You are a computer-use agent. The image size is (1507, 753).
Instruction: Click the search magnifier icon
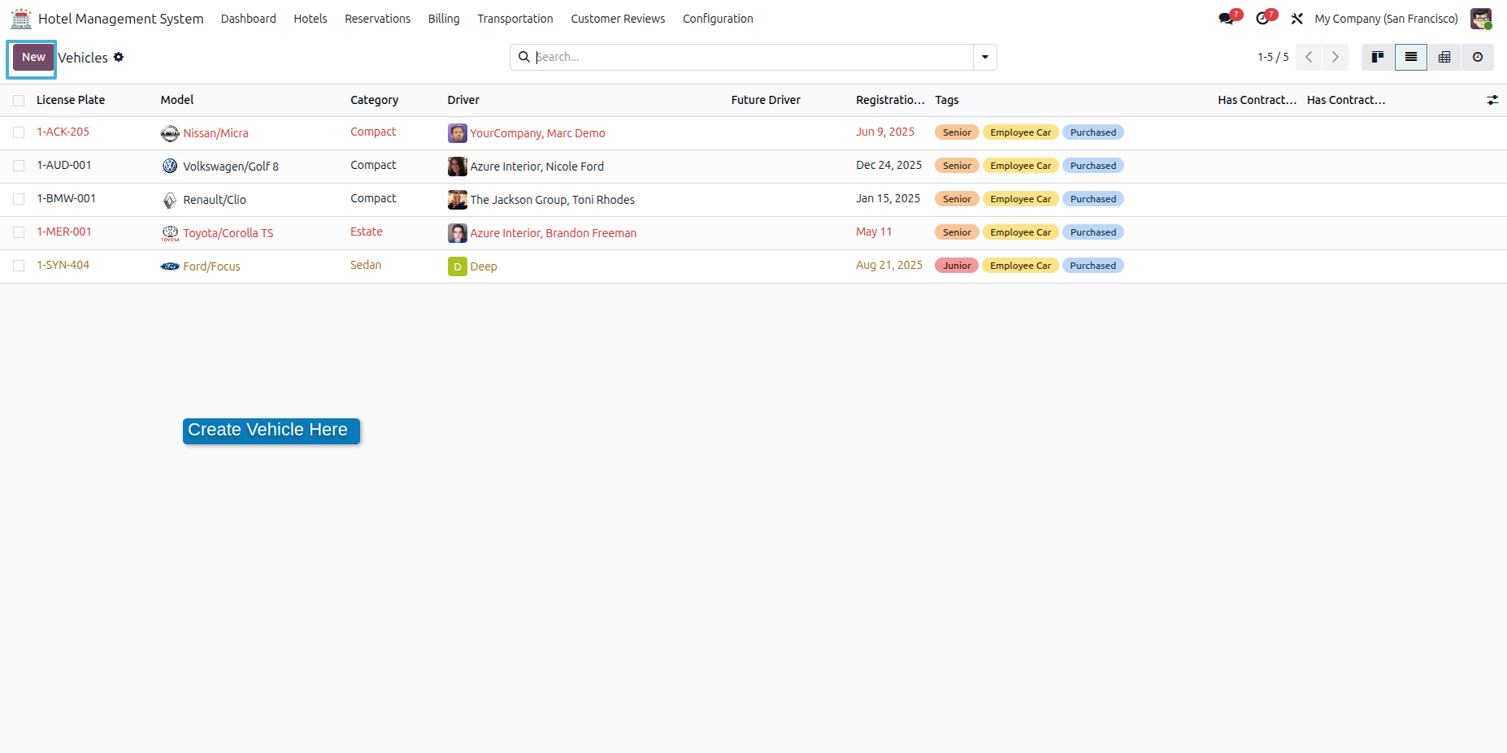(x=524, y=57)
